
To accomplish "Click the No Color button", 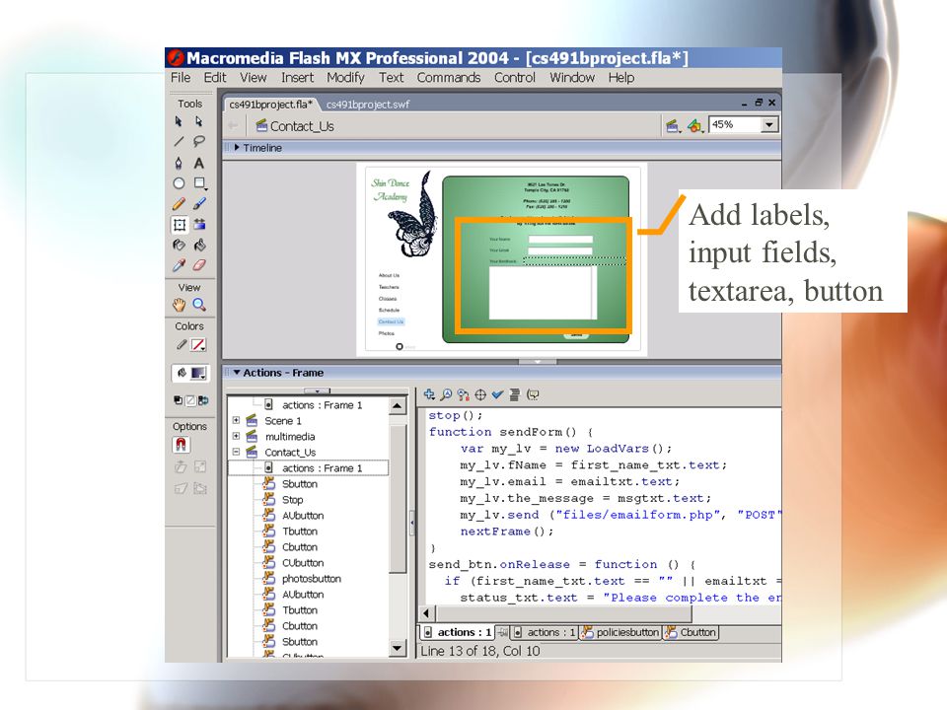I will coord(190,399).
